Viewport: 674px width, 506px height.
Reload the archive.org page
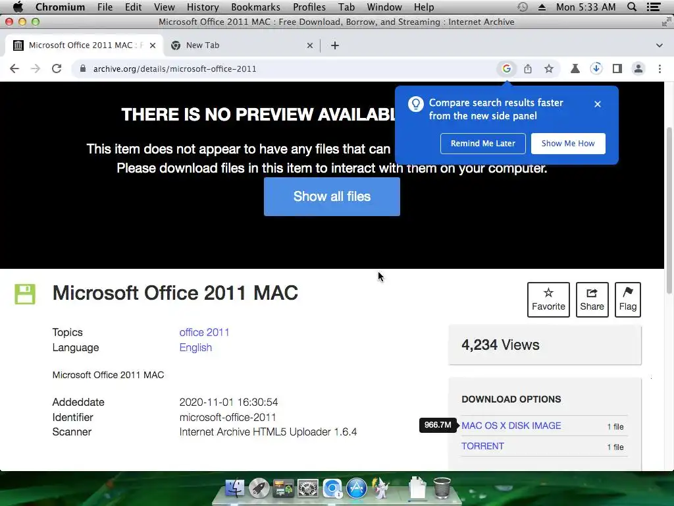57,69
